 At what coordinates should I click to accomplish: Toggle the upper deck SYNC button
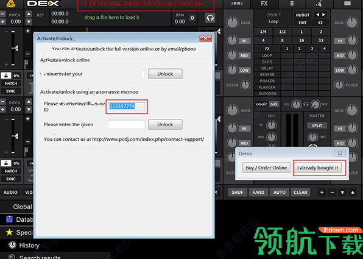point(10,91)
